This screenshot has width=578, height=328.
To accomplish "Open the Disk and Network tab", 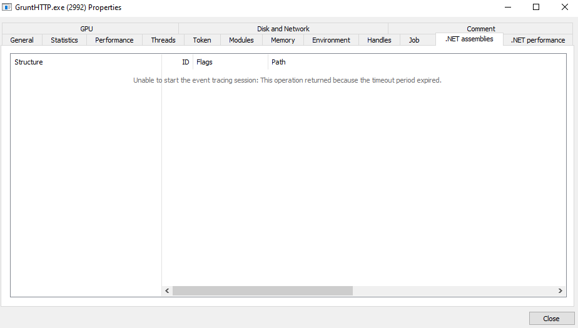I will tap(283, 29).
